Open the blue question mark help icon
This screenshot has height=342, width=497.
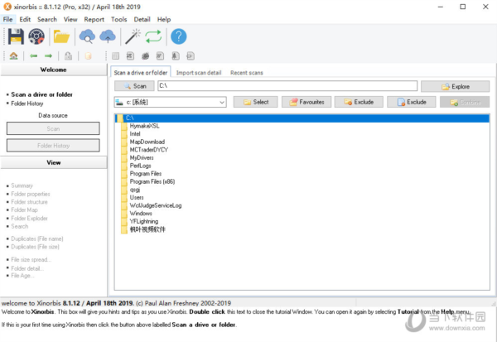(179, 36)
